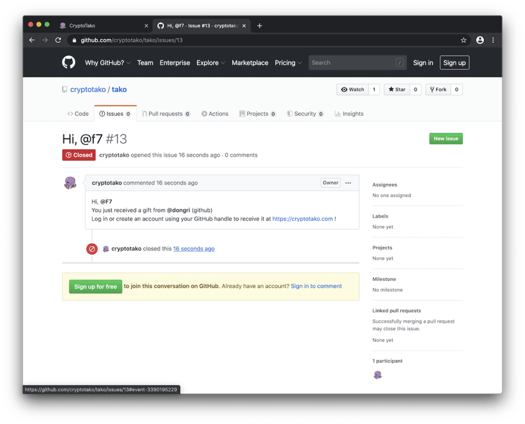Close the CryptoTako browser tab

(x=146, y=26)
